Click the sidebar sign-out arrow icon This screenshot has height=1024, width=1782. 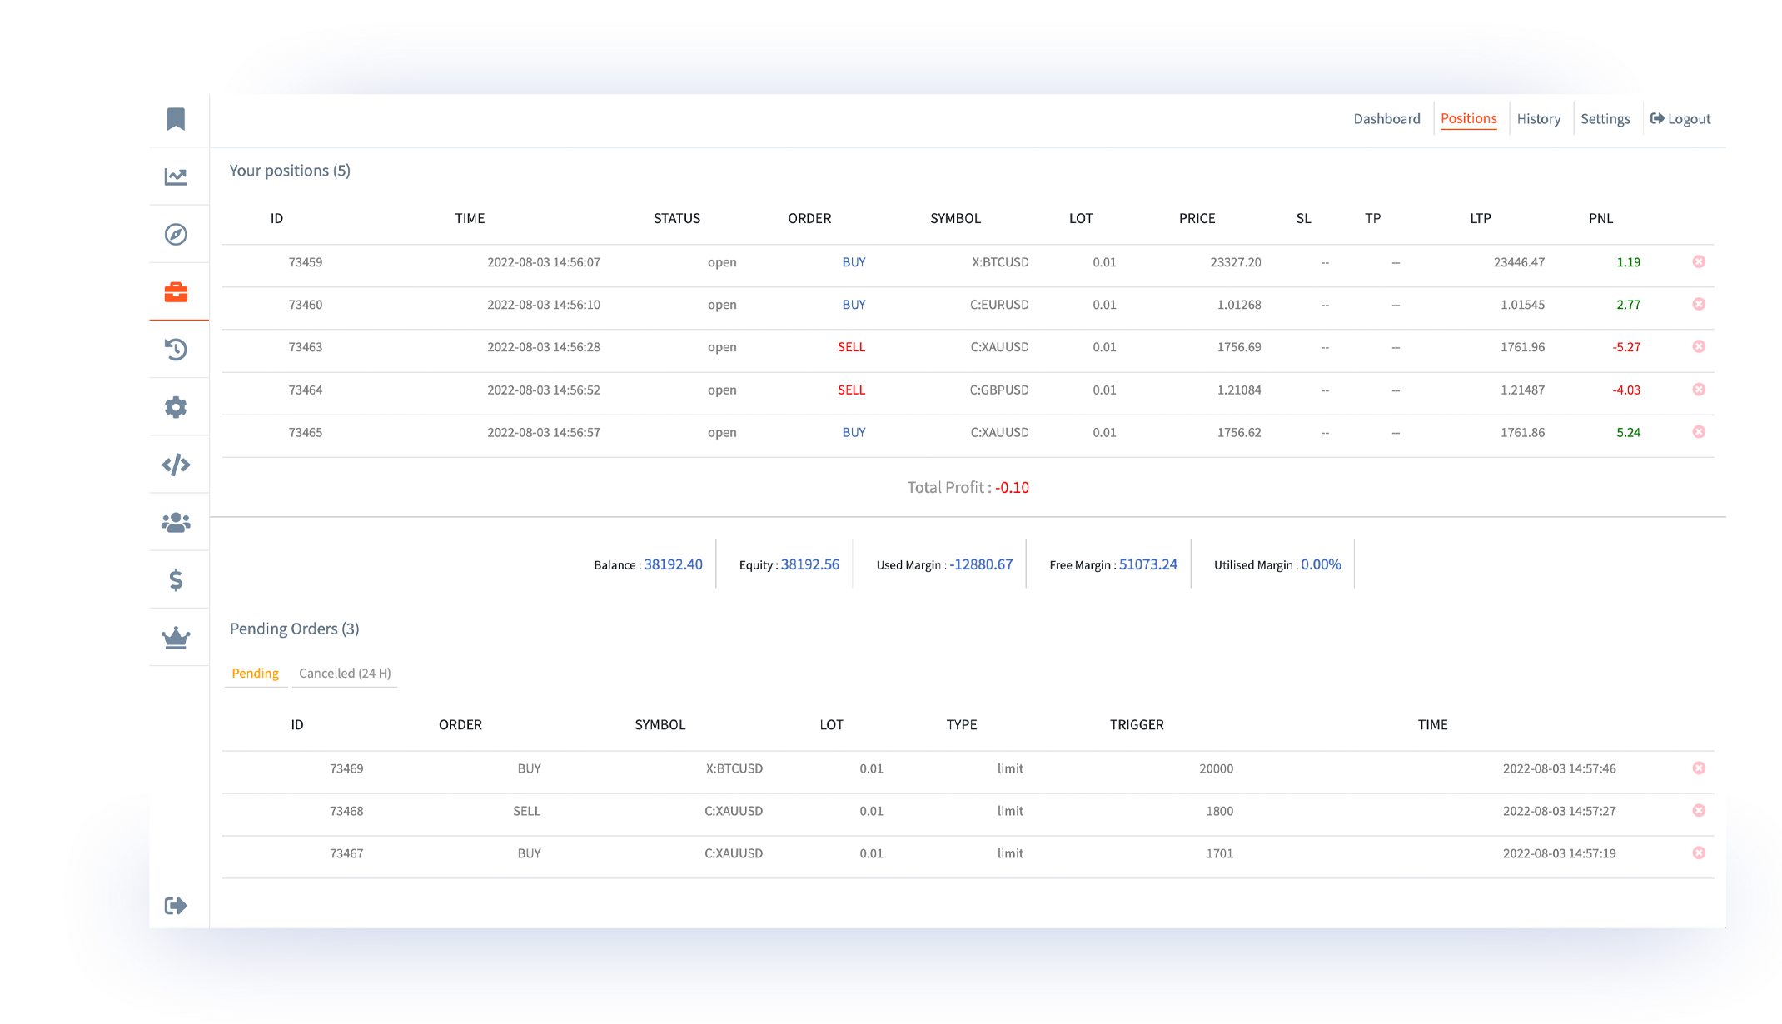[176, 905]
